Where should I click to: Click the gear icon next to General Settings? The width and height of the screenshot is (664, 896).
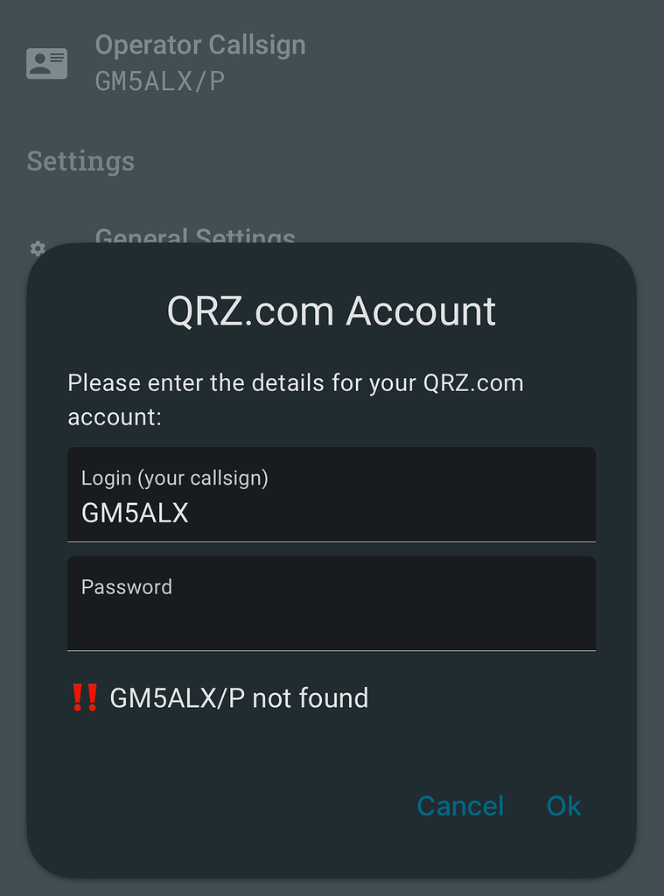pos(37,249)
